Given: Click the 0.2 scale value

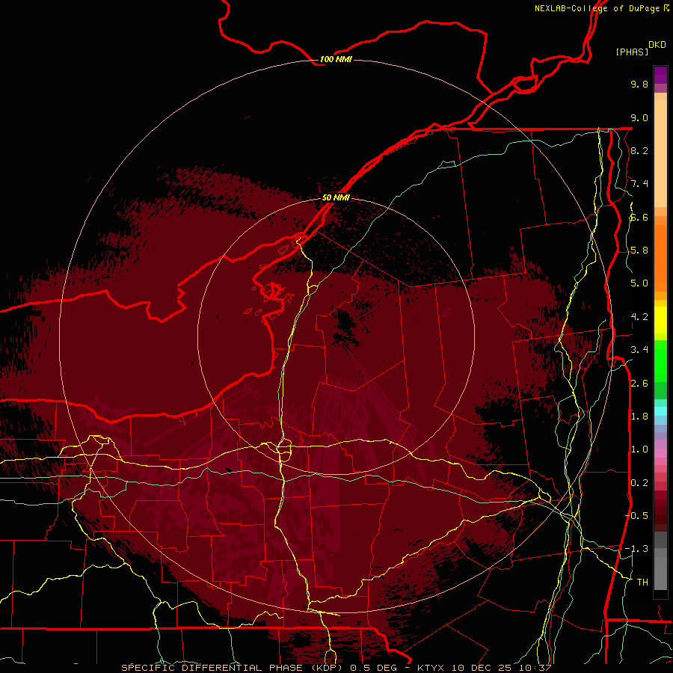Looking at the screenshot, I should 639,482.
